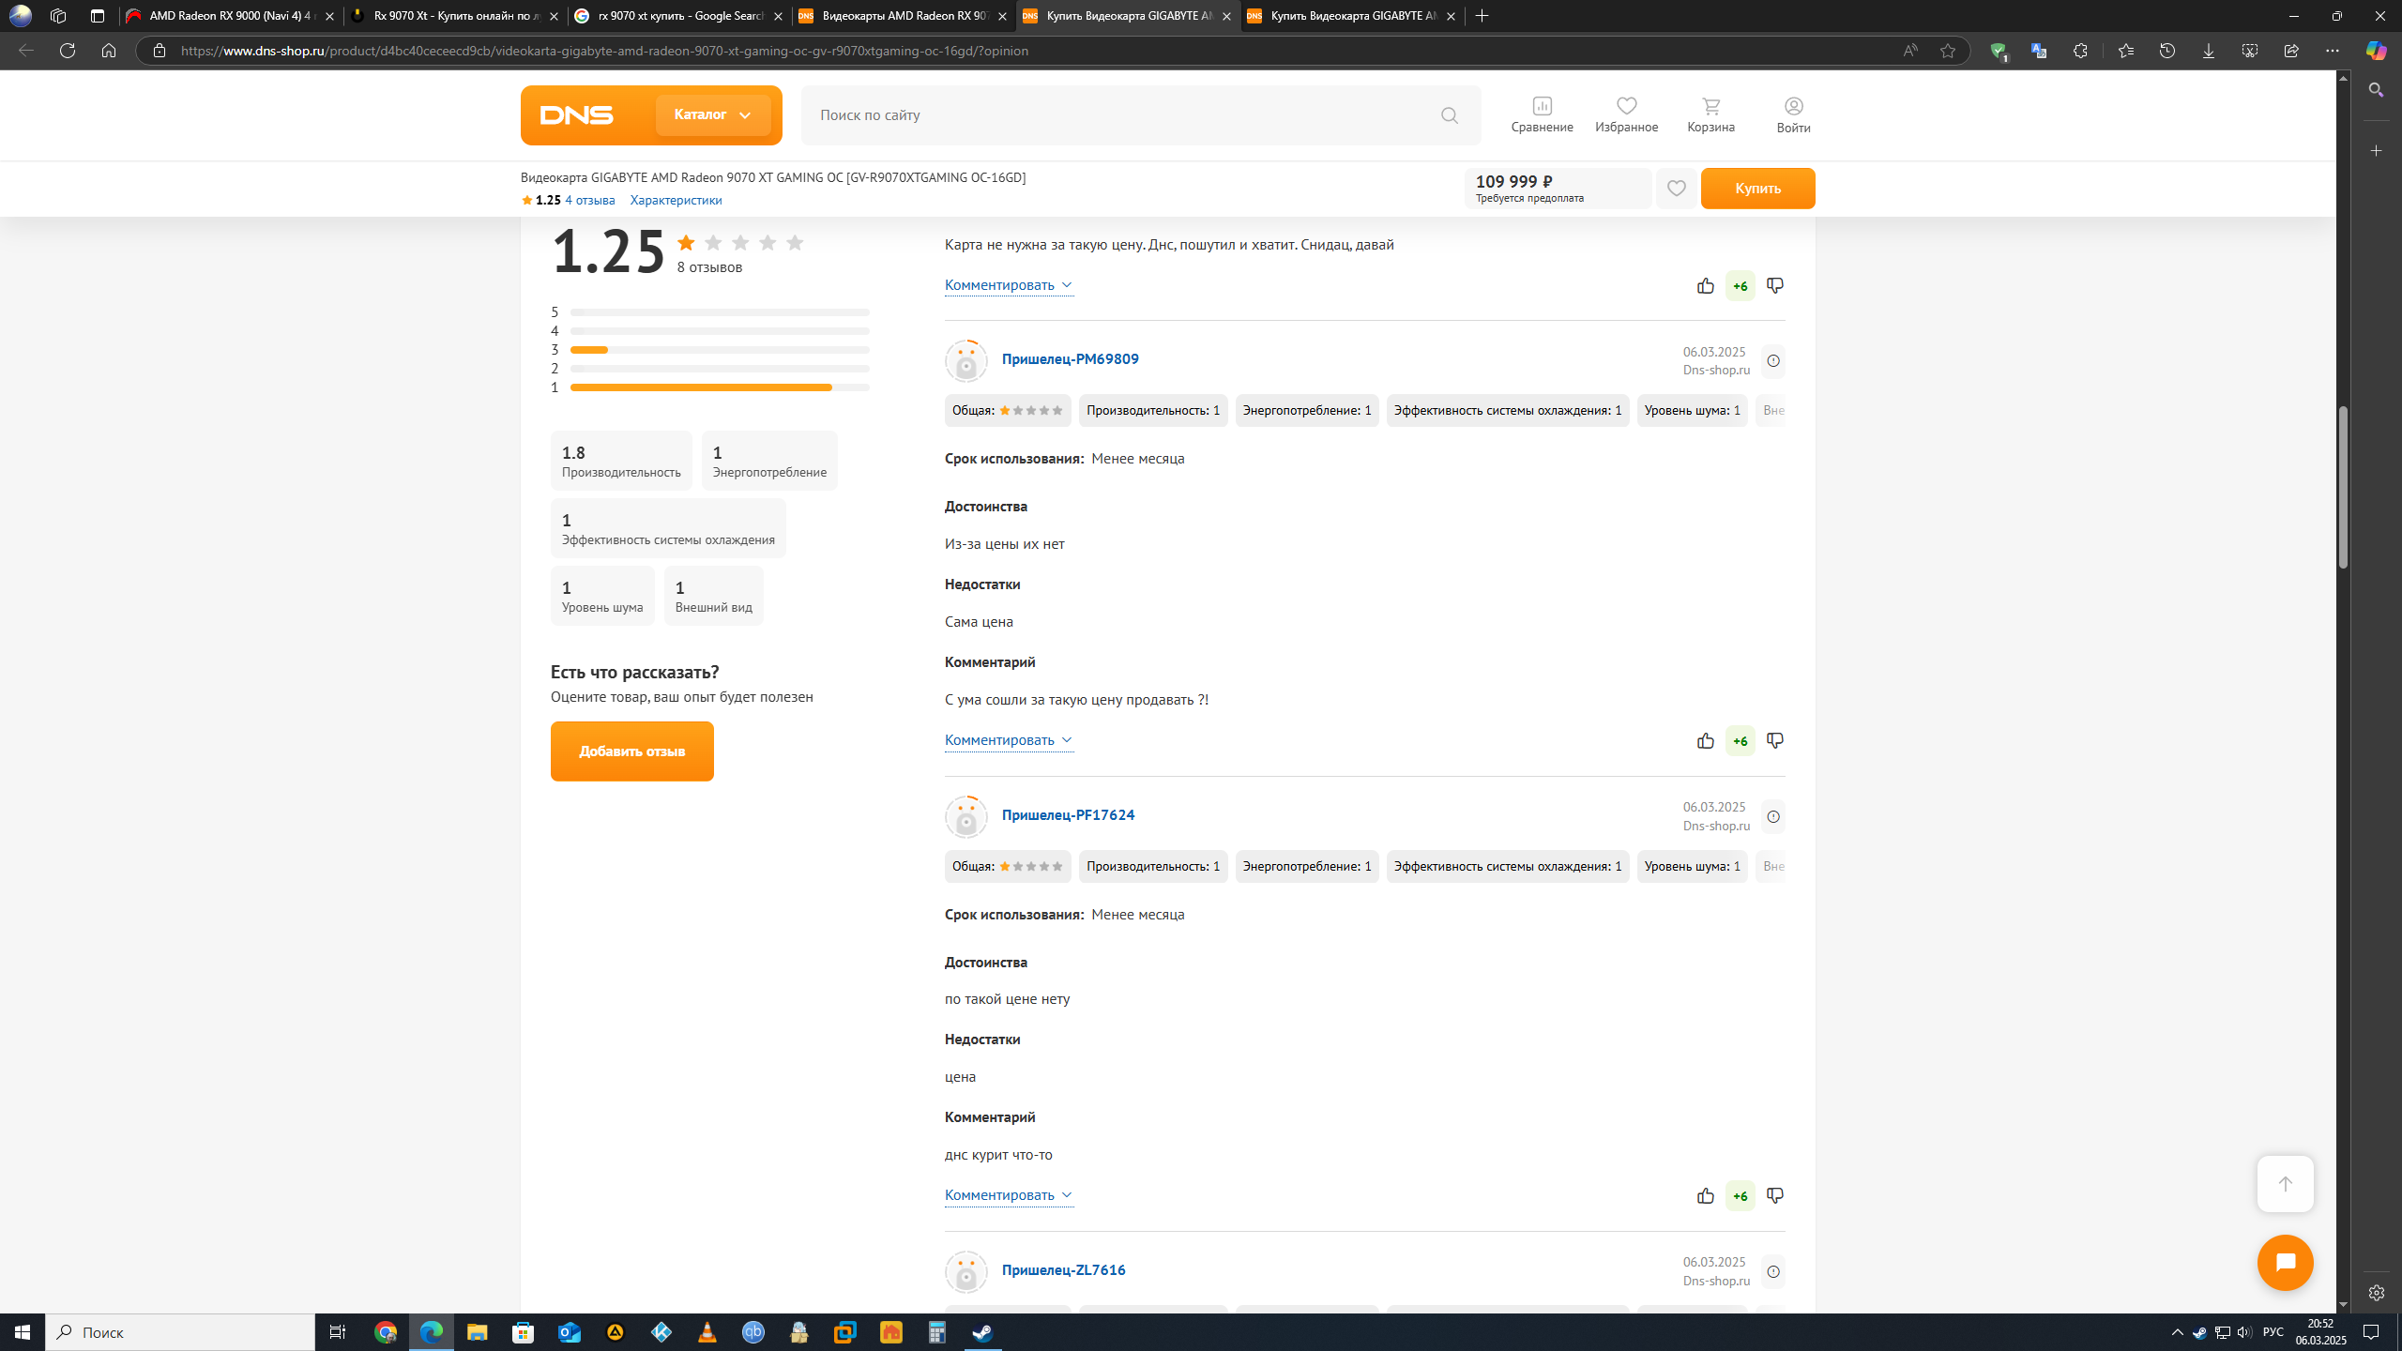Open Избранное favorites heart icon
Image resolution: width=2402 pixels, height=1351 pixels.
1626,114
